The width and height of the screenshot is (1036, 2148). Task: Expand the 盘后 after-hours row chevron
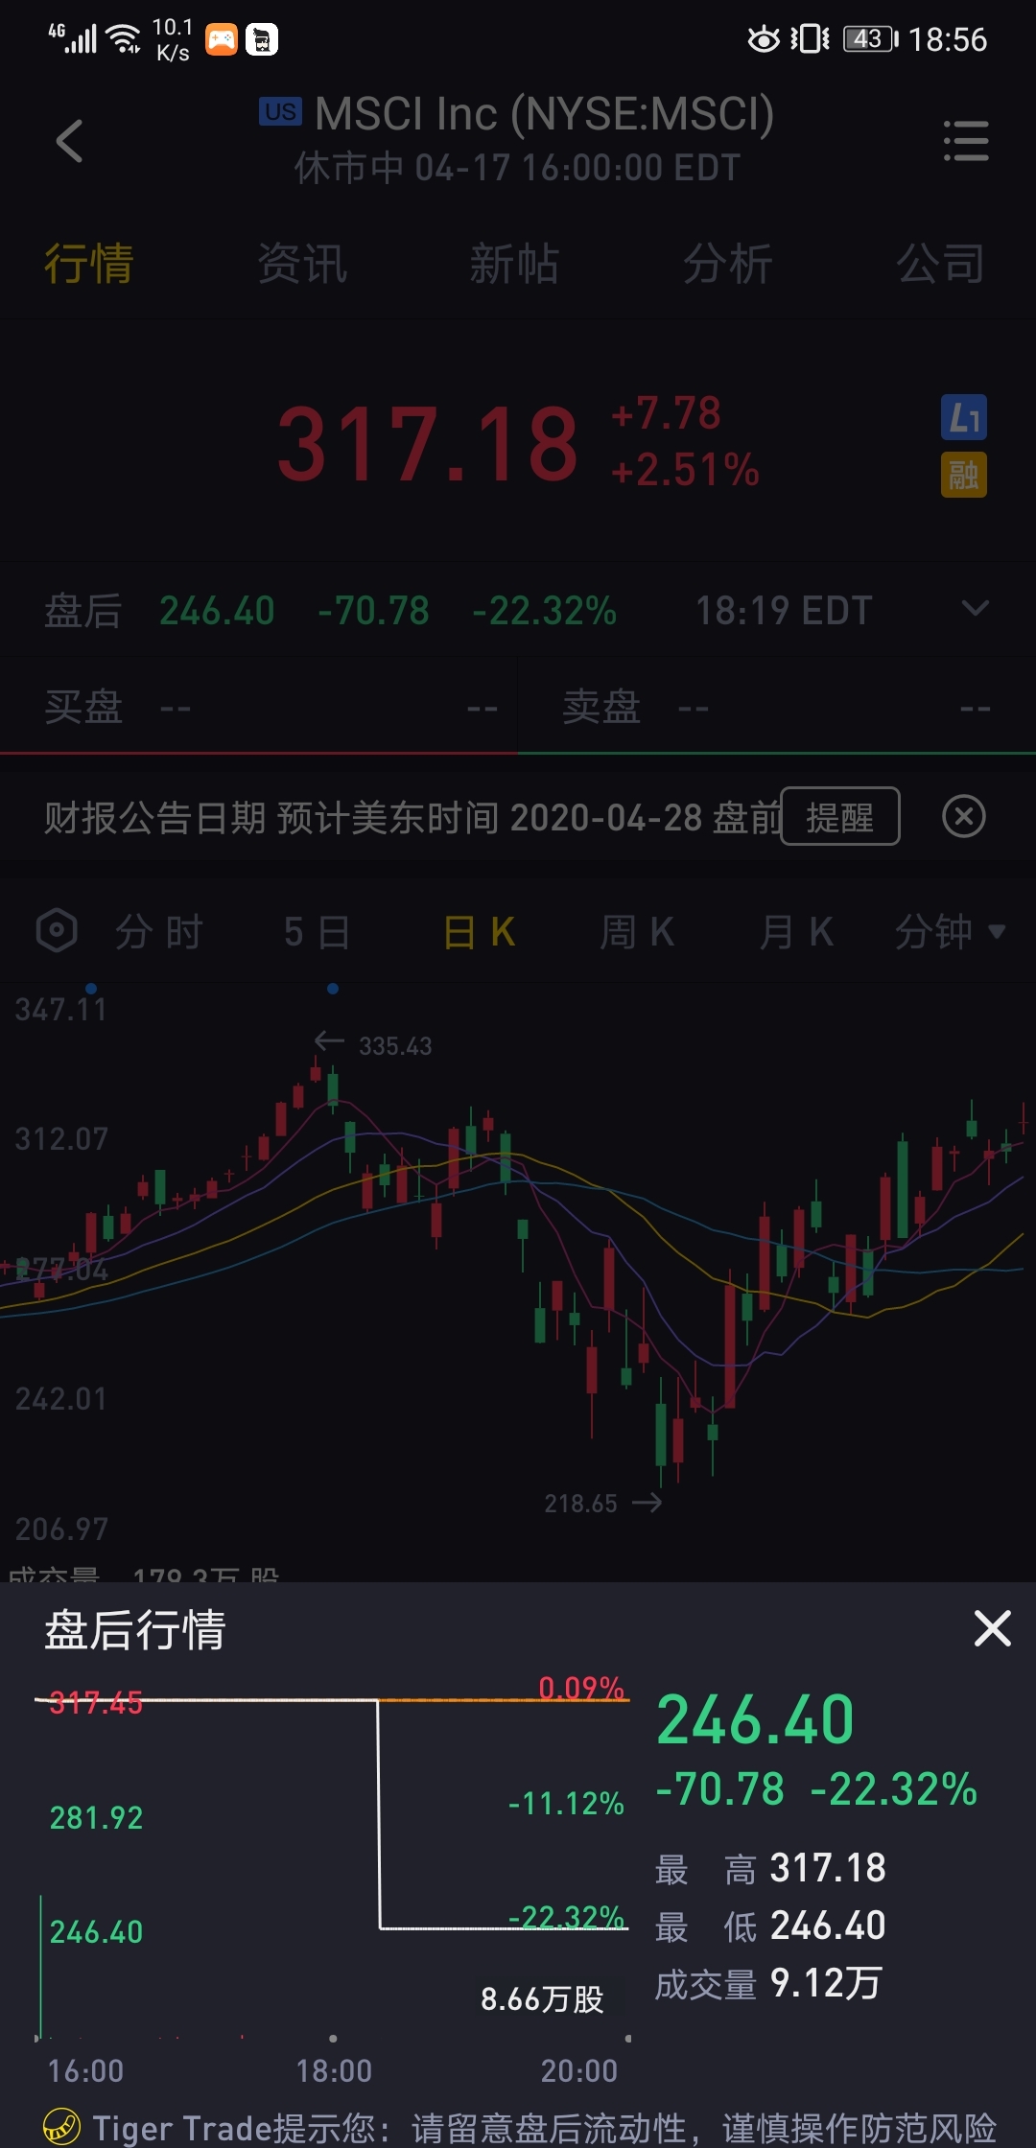pos(976,609)
